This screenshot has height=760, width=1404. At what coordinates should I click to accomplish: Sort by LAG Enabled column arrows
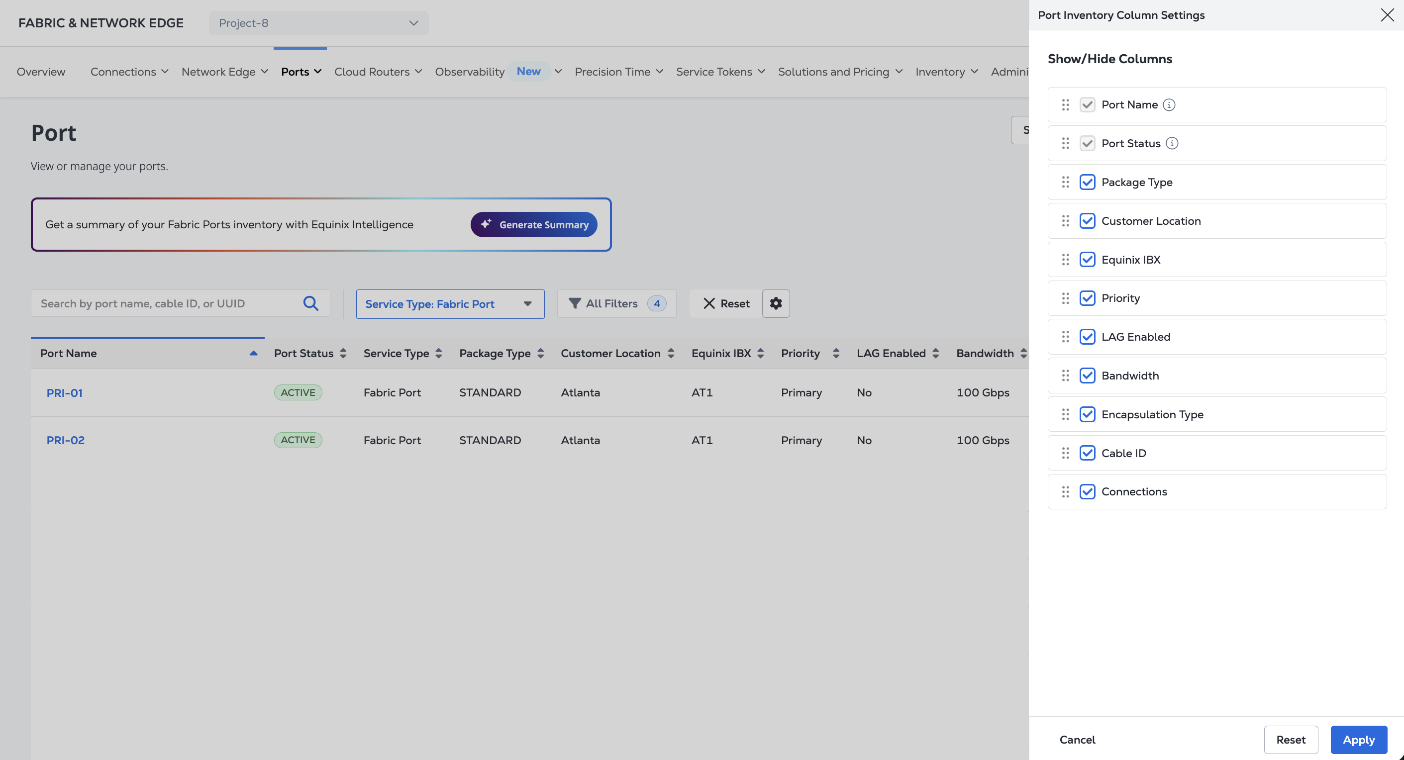tap(936, 353)
